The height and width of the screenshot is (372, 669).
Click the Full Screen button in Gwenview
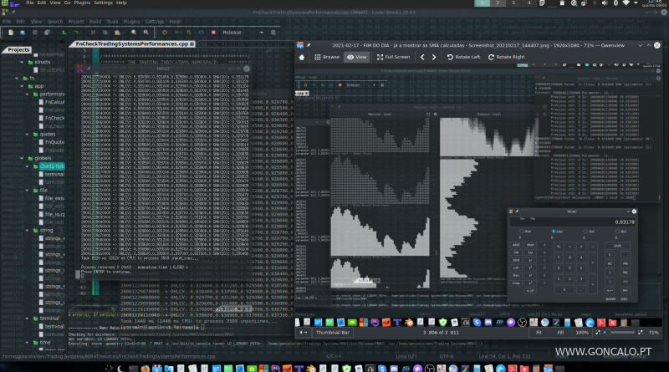tap(392, 57)
